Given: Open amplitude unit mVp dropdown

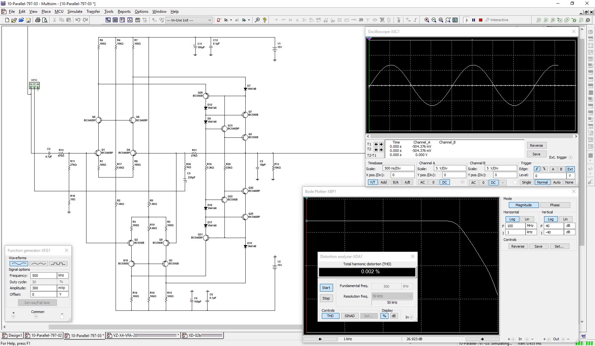Looking at the screenshot, I should [62, 288].
